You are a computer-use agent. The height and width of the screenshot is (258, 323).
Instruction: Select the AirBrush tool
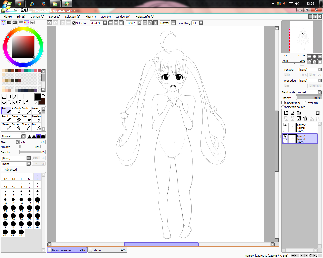tap(16, 110)
